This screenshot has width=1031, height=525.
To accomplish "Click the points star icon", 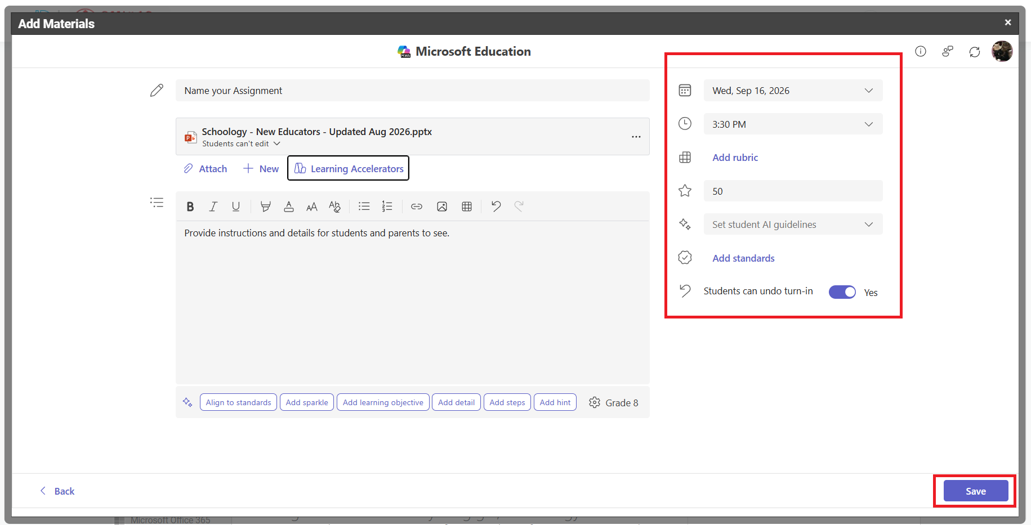I will coord(685,191).
